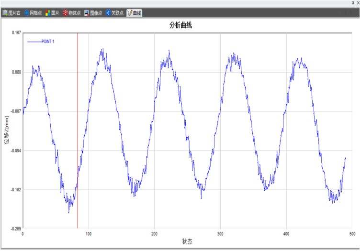Image resolution: width=361 pixels, height=251 pixels.
Task: Click the X-axis tick label 300
Action: pyautogui.click(x=220, y=234)
